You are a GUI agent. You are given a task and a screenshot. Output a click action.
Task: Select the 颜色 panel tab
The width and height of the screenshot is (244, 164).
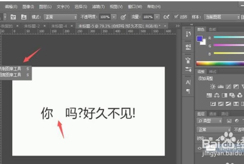click(201, 29)
